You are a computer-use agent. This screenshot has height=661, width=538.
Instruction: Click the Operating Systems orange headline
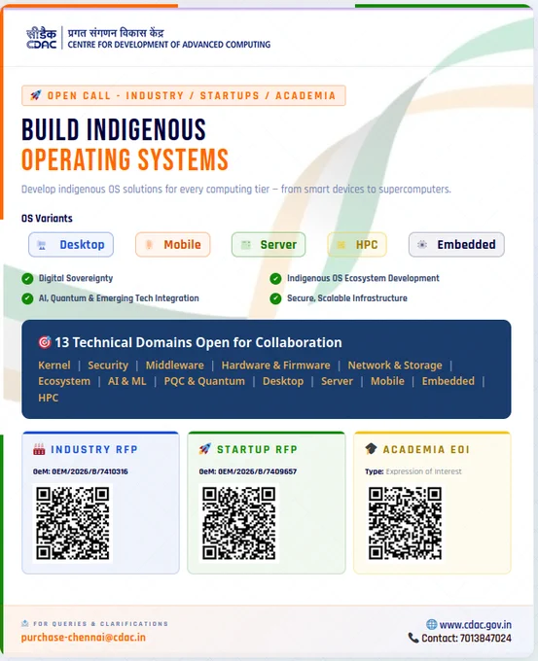pos(125,159)
